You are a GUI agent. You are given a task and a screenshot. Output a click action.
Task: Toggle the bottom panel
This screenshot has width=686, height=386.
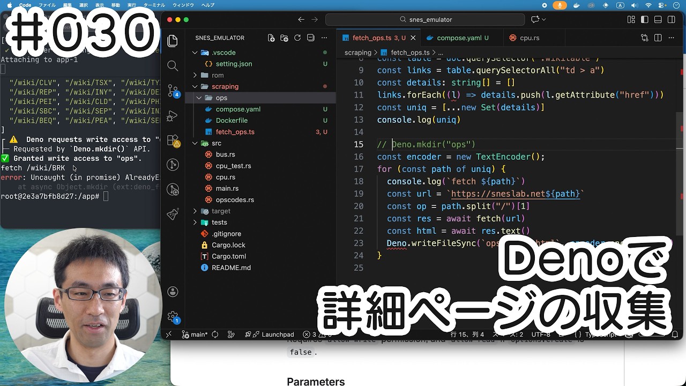coord(658,19)
